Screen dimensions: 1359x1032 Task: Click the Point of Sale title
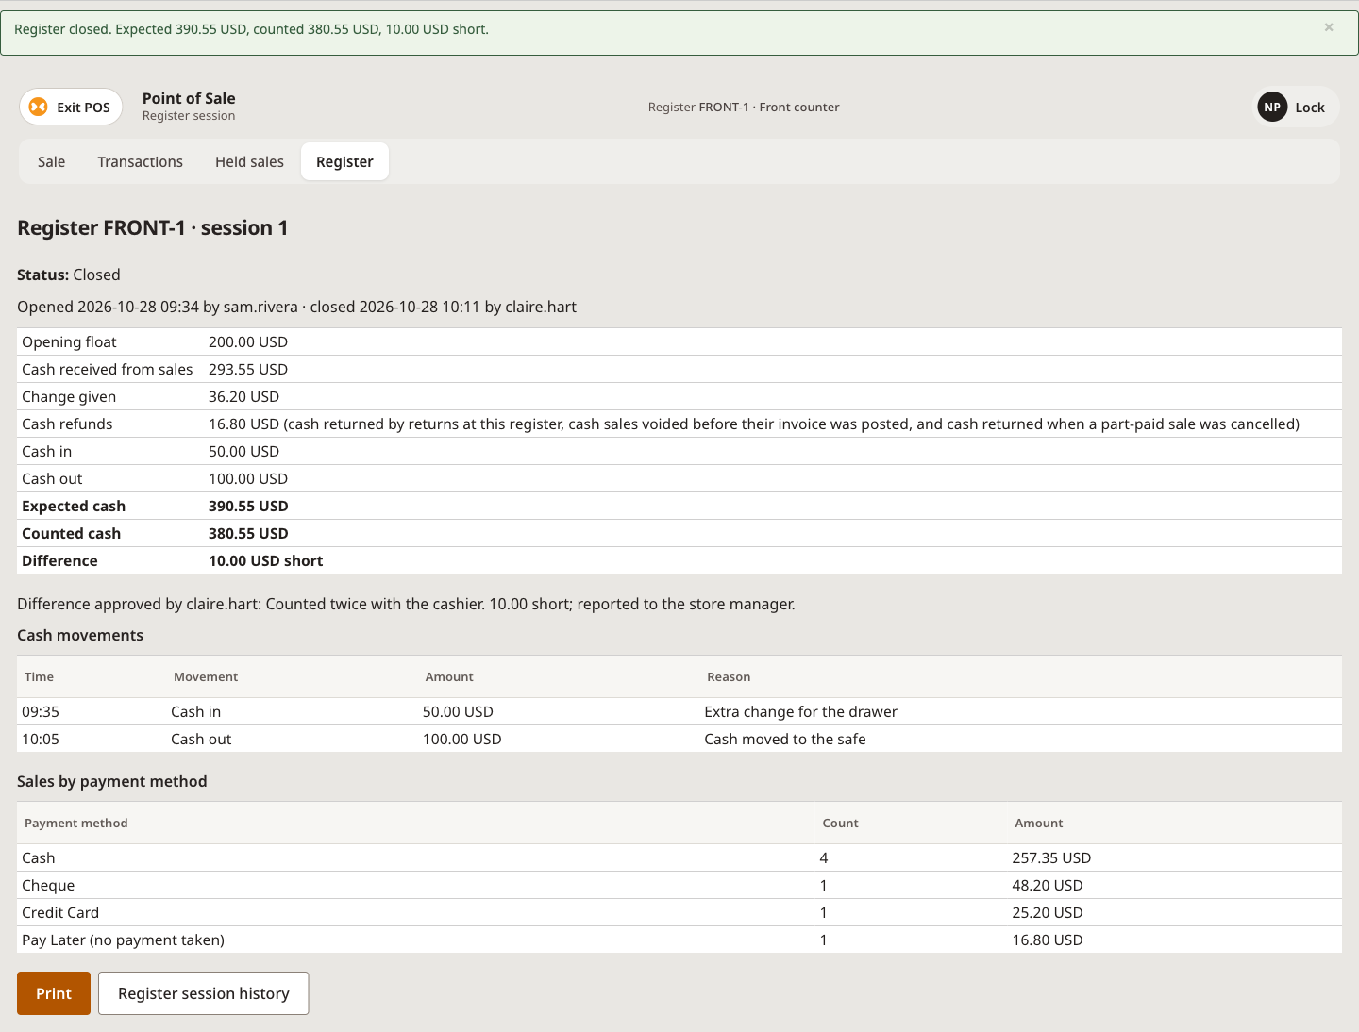coord(189,98)
